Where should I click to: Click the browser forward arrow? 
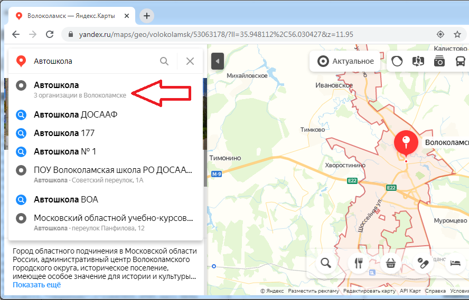point(33,34)
